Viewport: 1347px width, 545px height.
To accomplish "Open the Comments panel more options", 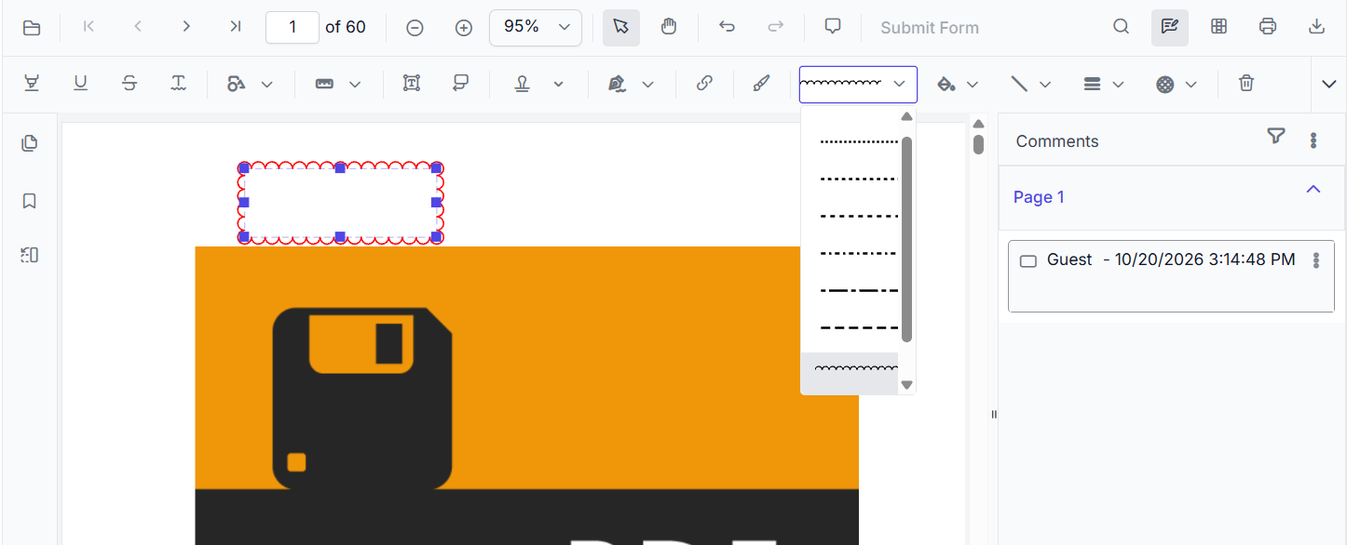I will (1313, 140).
